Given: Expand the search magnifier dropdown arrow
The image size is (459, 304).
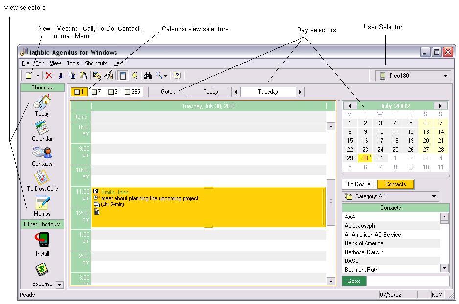Looking at the screenshot, I should tap(166, 76).
